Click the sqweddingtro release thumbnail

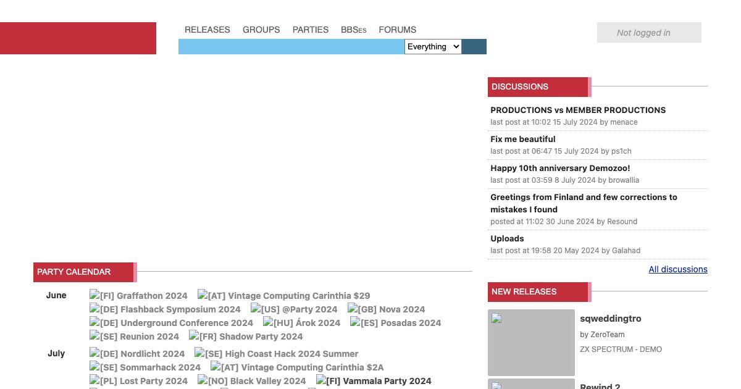531,342
